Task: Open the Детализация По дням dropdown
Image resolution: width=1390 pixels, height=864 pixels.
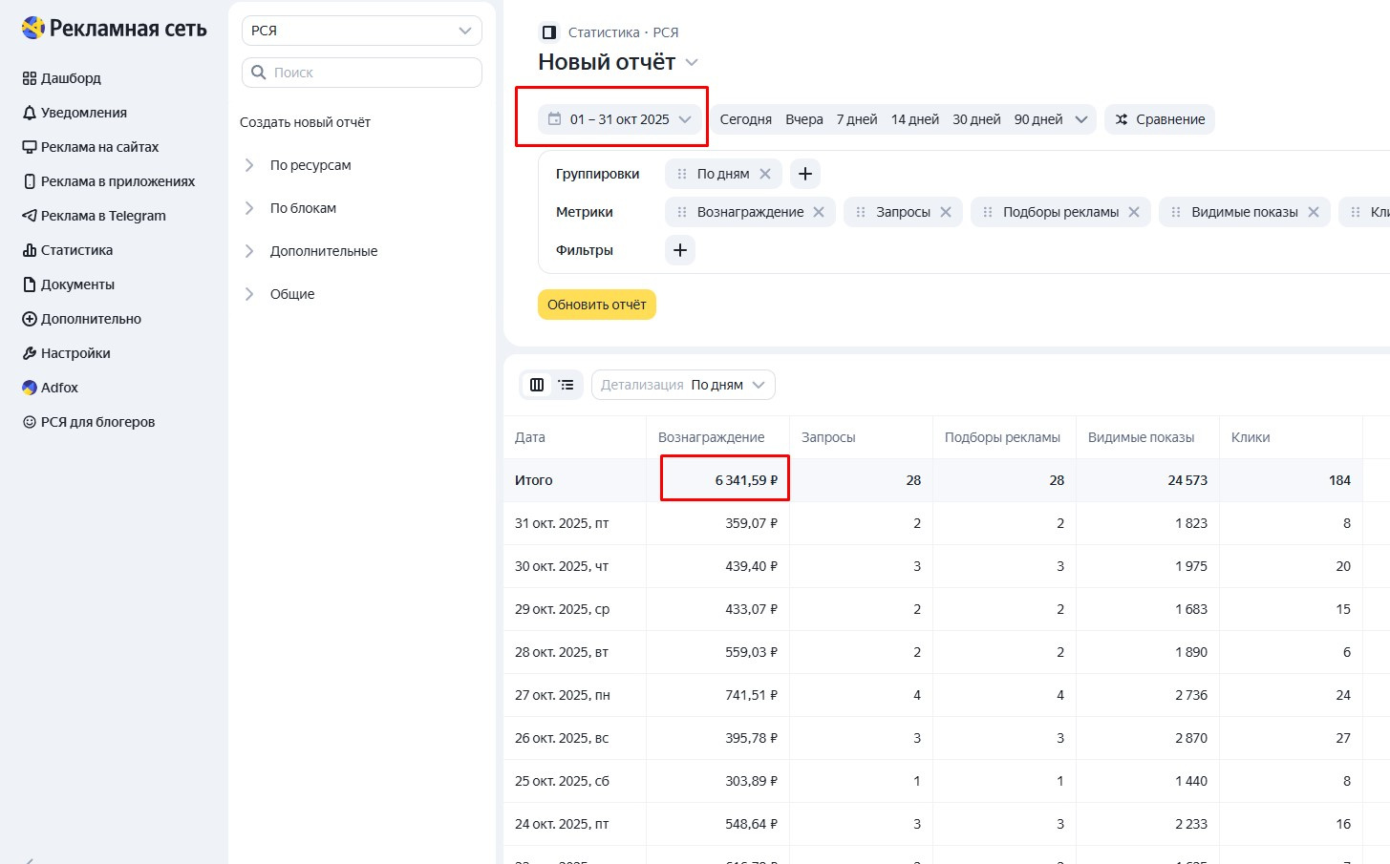Action: (x=683, y=385)
